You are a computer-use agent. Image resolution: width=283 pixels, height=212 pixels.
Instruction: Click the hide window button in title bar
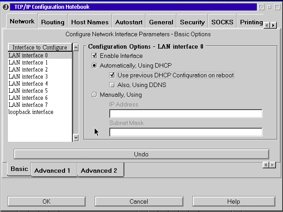pyautogui.click(x=261, y=7)
